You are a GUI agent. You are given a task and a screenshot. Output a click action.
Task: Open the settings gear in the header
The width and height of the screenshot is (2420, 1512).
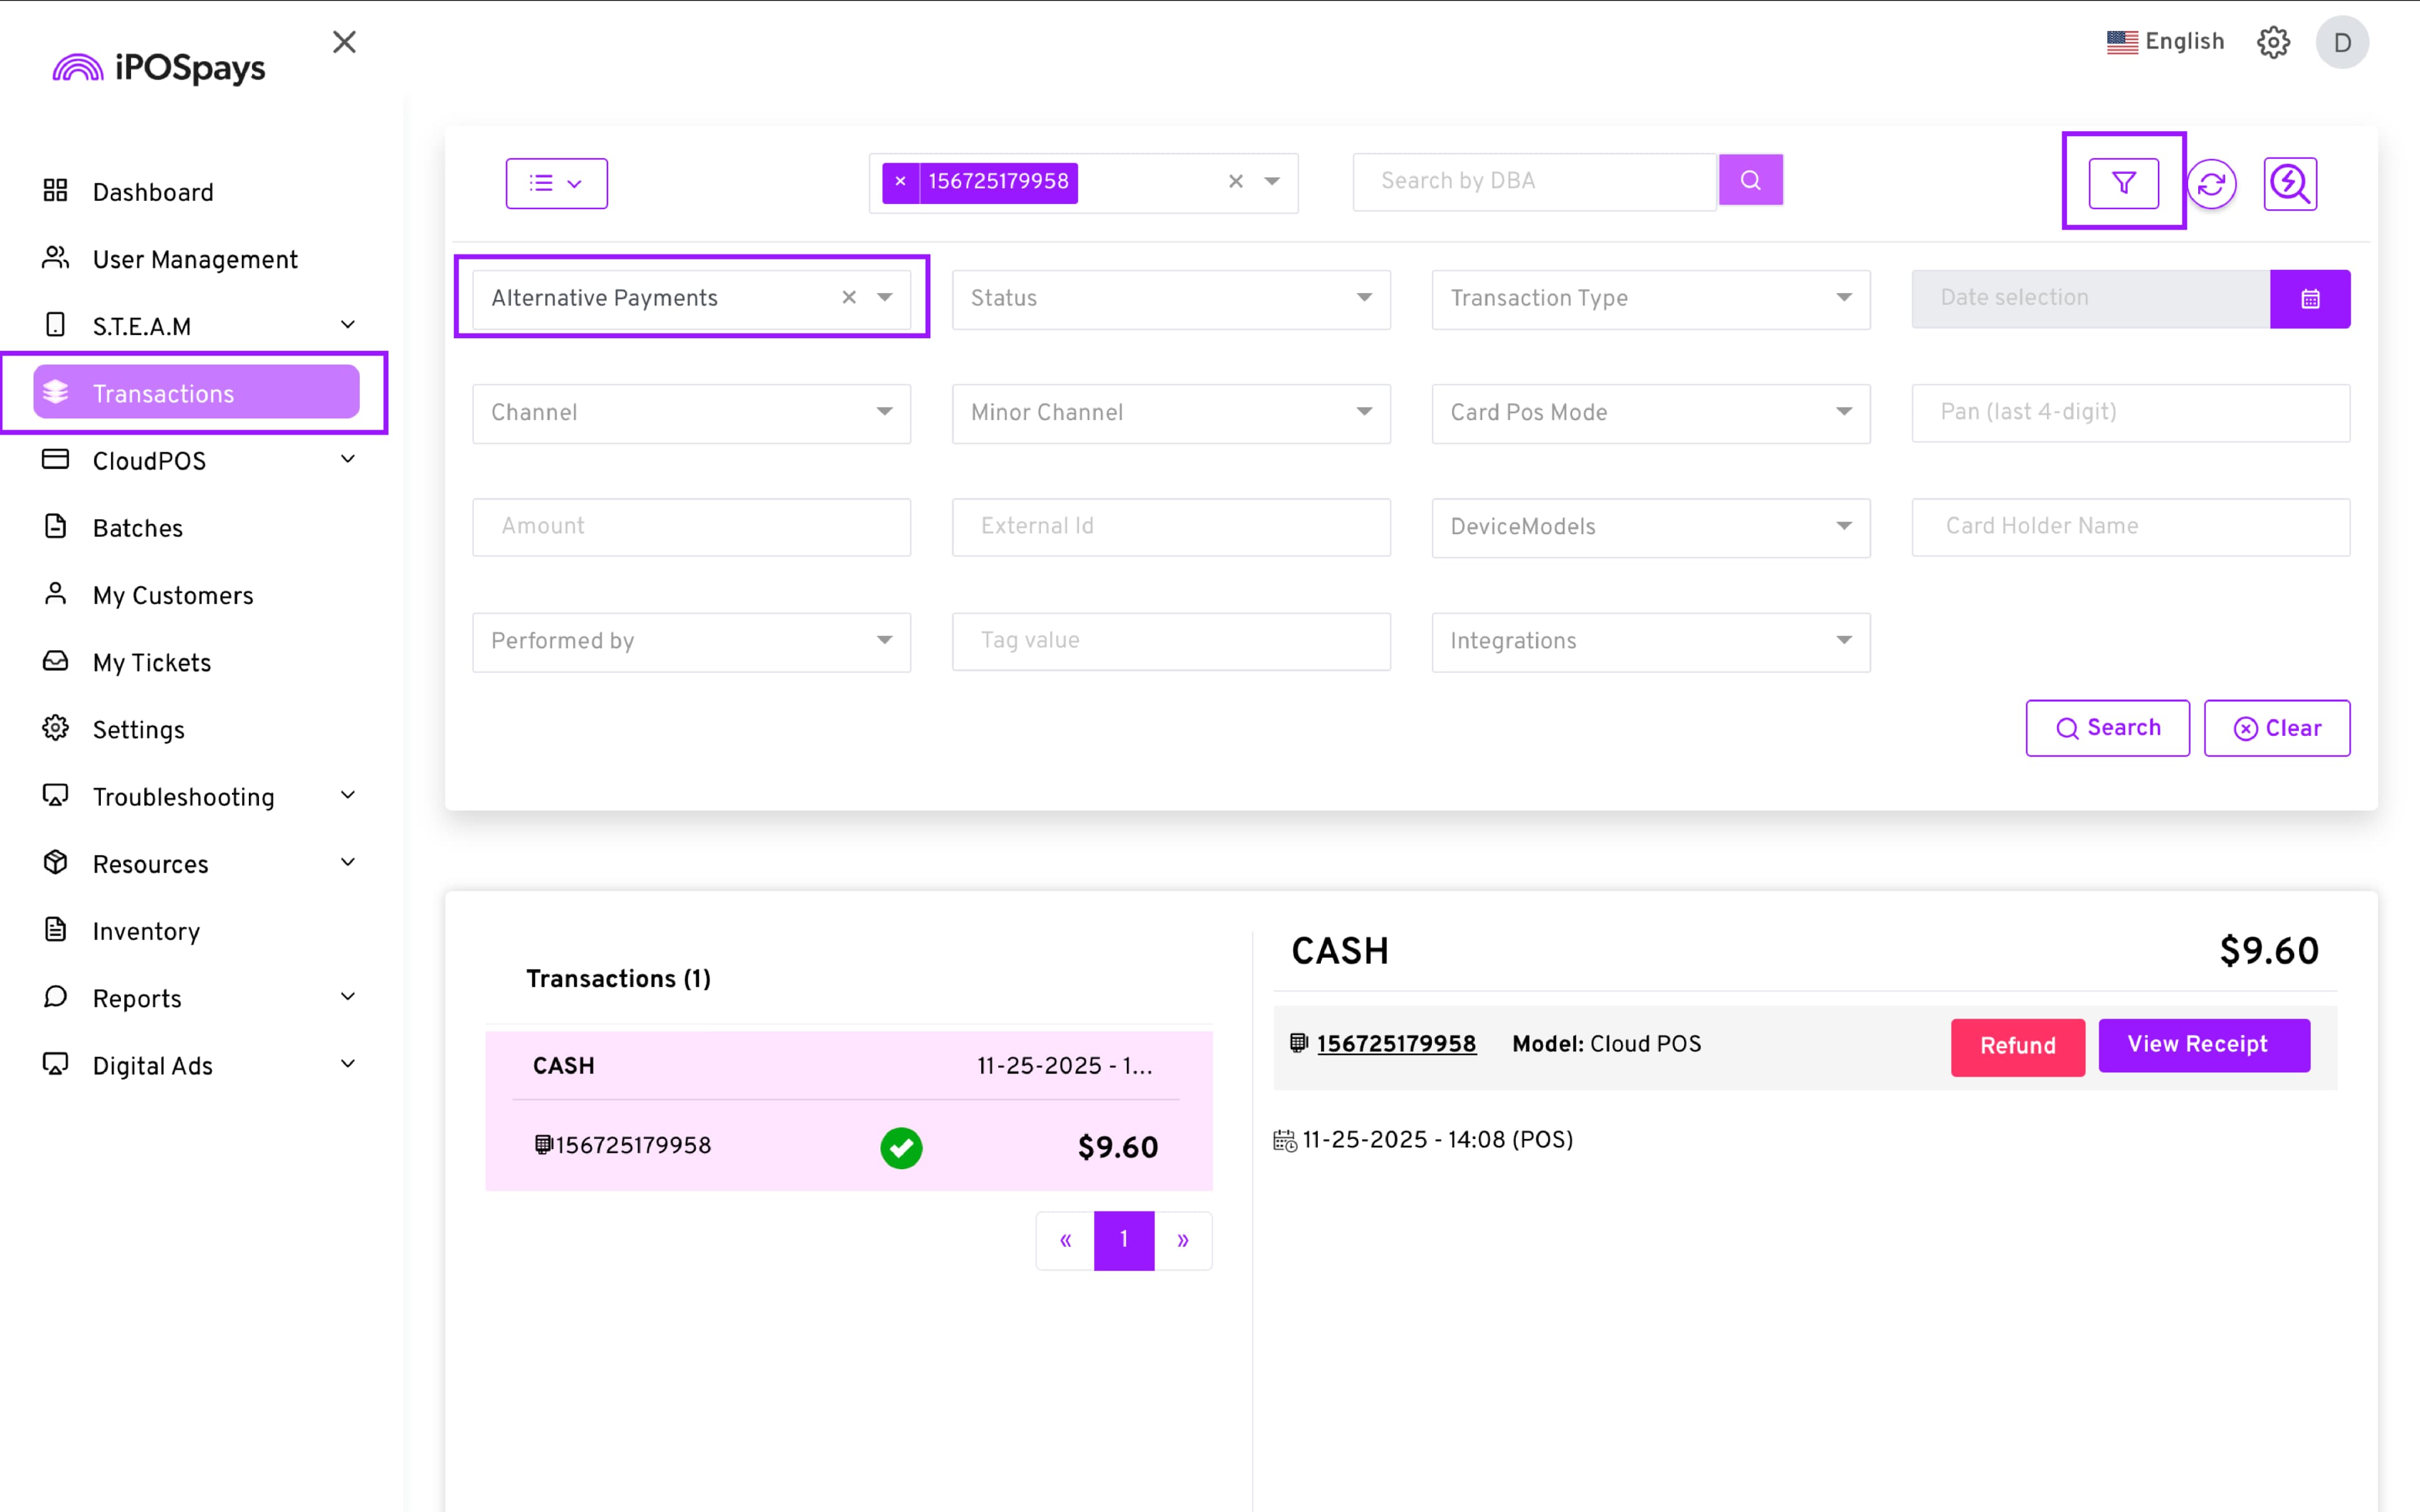pyautogui.click(x=2273, y=42)
